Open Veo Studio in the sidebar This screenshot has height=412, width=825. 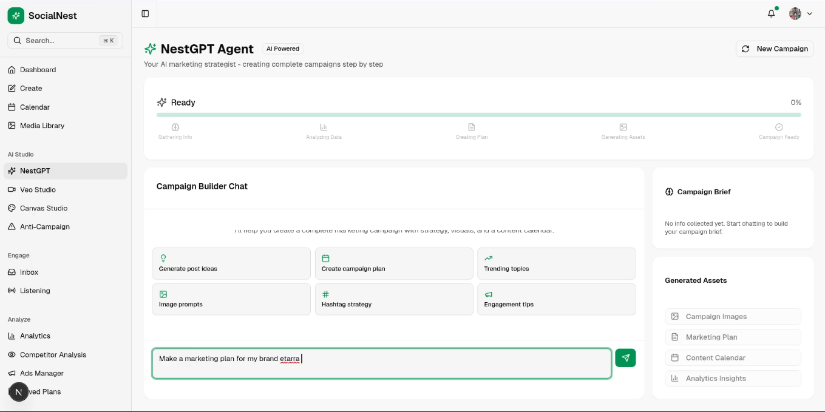[38, 189]
